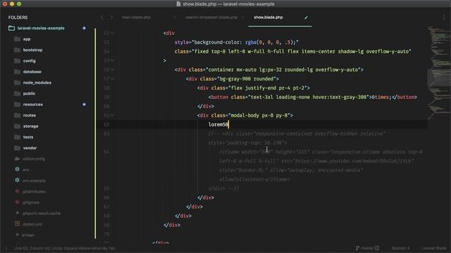The image size is (451, 253).
Task: Click the tests folder icon
Action: (x=17, y=137)
